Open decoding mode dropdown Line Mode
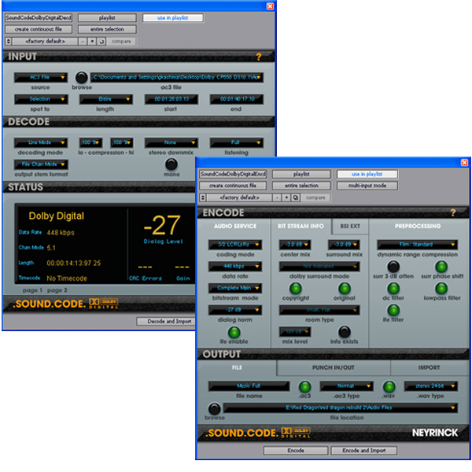 click(41, 142)
